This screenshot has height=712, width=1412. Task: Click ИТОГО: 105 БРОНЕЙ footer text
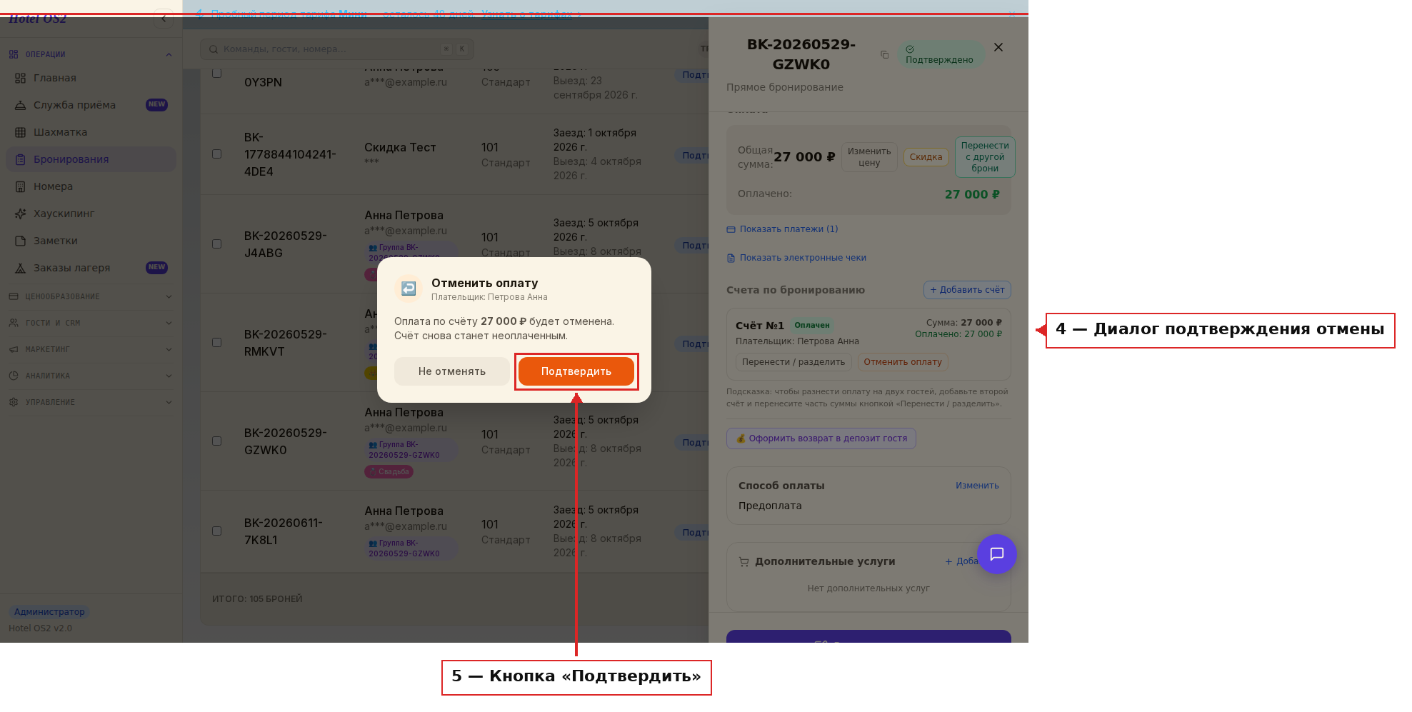click(x=257, y=599)
